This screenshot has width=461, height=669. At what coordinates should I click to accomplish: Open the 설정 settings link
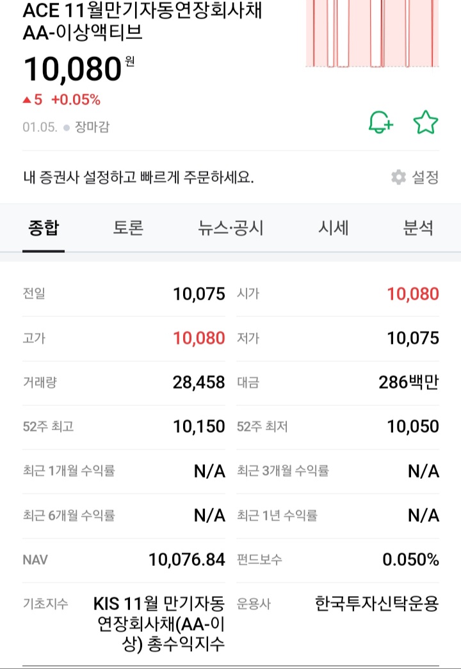[x=425, y=177]
